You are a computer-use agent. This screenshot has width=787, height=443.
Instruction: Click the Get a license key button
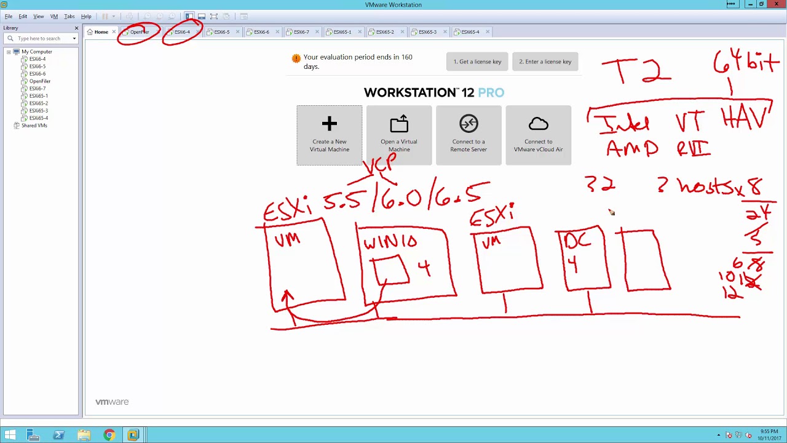point(477,62)
